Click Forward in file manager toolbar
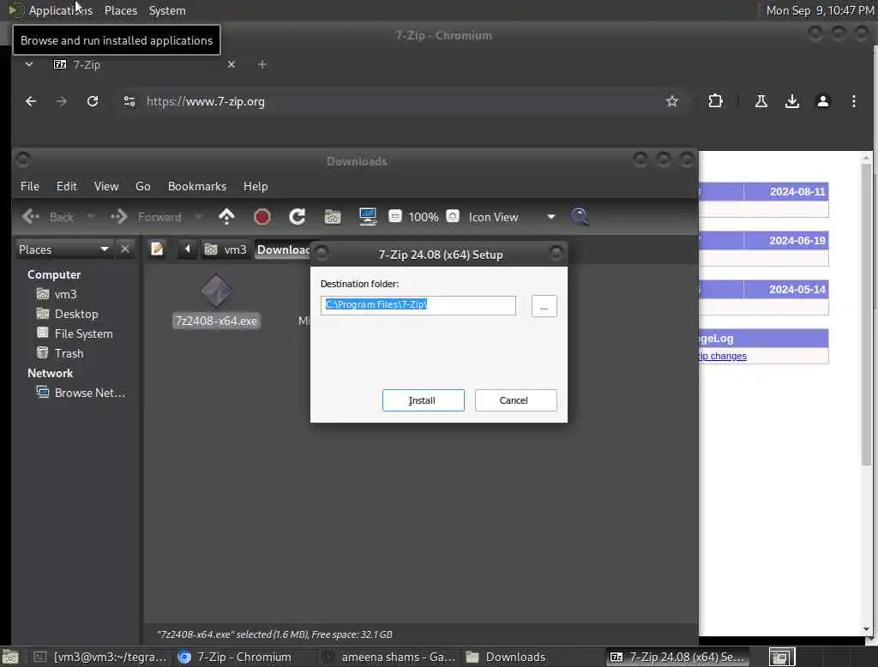This screenshot has width=878, height=667. coord(146,217)
